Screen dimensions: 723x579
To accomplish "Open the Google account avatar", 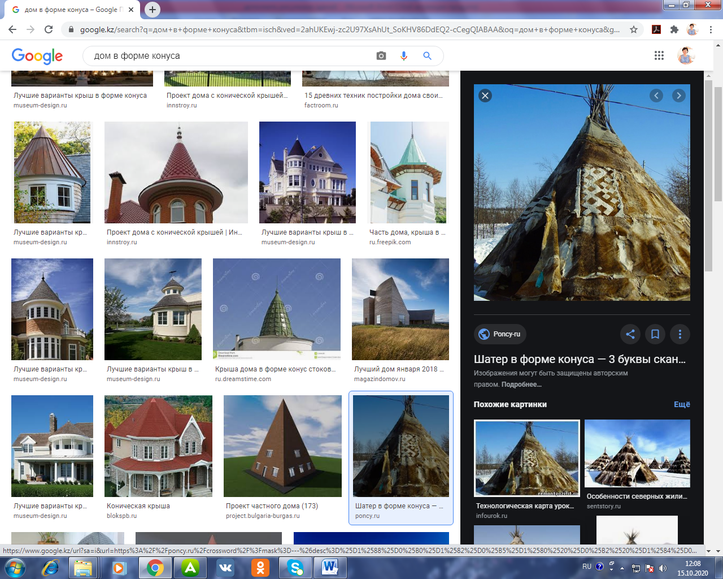I will (686, 55).
